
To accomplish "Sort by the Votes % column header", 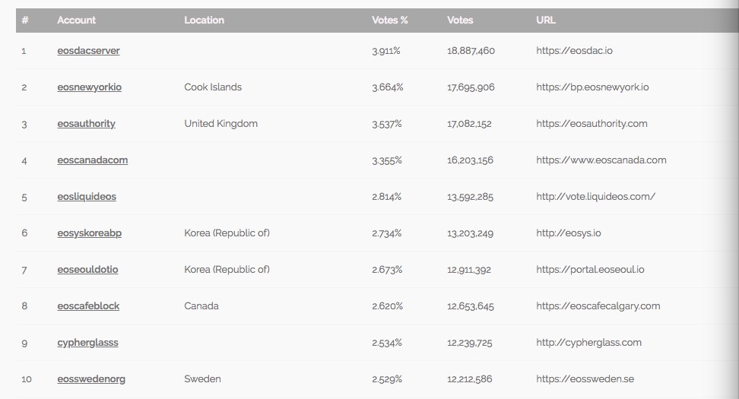I will coord(389,21).
